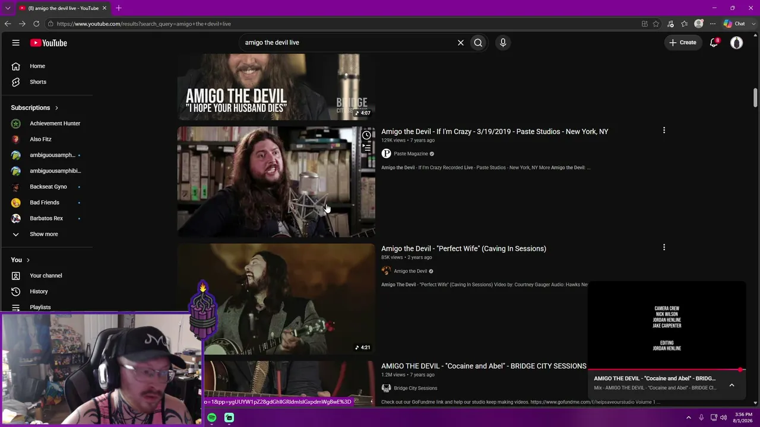
Task: Click the page vertical scrollbar thumb
Action: 755,98
